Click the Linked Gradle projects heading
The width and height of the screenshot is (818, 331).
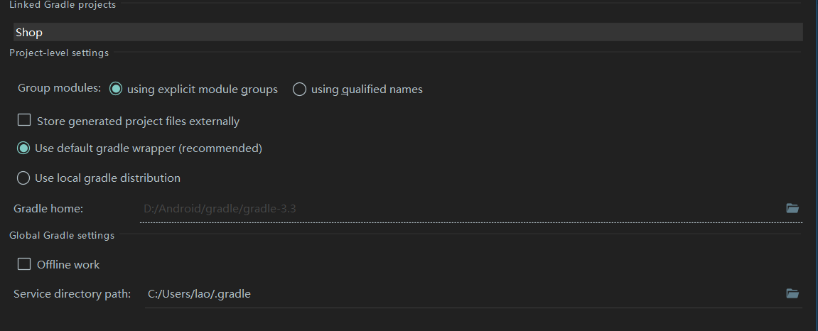(x=63, y=5)
